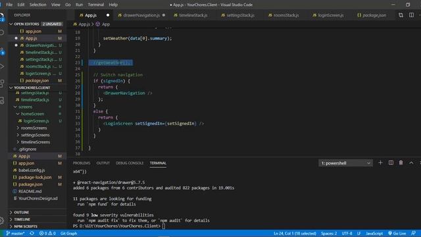Switch to package.json tab

click(374, 15)
